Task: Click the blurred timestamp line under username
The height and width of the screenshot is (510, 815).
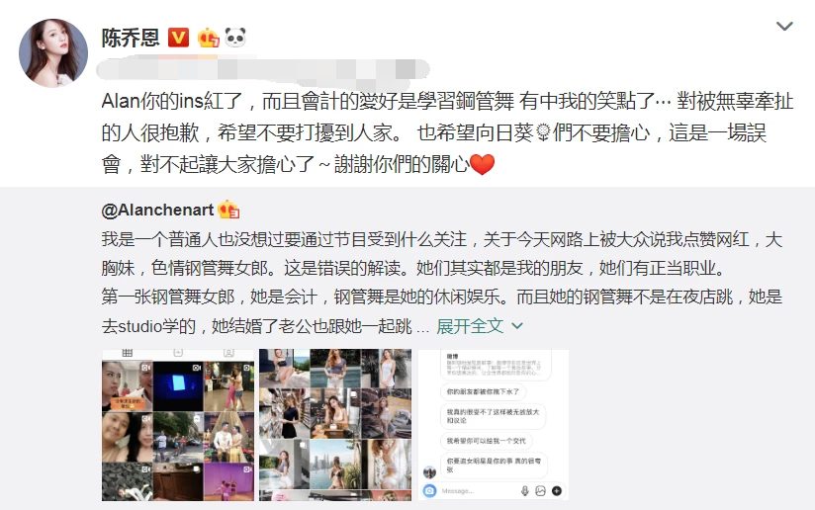Action: tap(264, 69)
